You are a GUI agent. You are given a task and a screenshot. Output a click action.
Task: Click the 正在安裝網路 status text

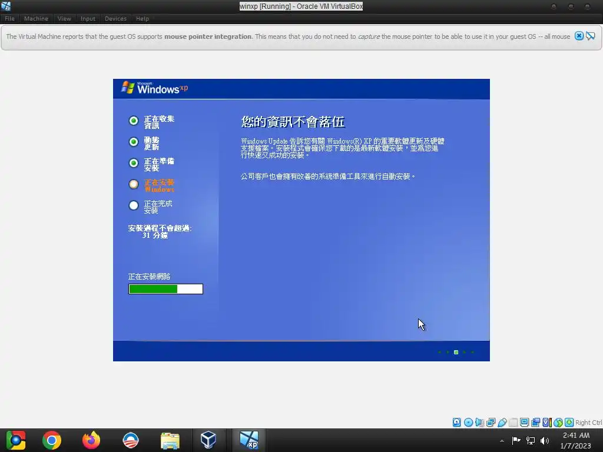coord(149,277)
